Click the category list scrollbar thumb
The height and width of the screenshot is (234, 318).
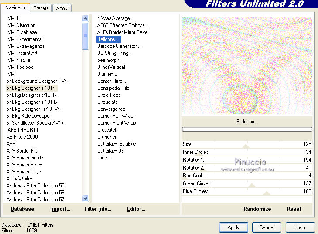point(85,36)
